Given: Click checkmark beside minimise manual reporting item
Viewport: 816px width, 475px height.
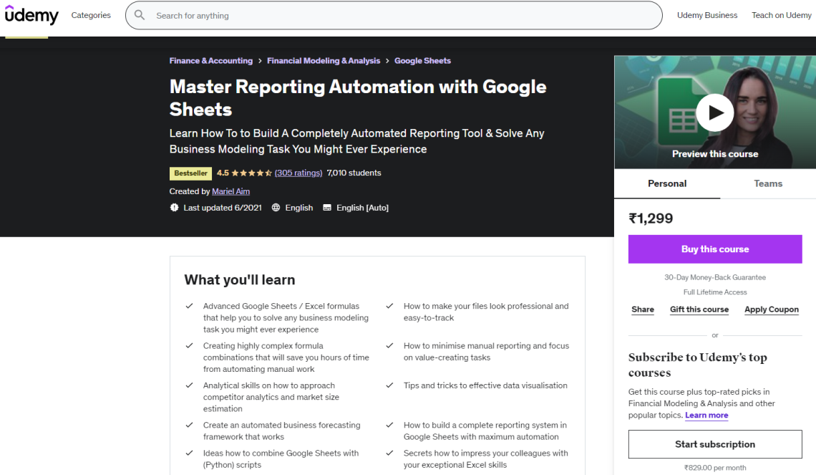Looking at the screenshot, I should (389, 346).
